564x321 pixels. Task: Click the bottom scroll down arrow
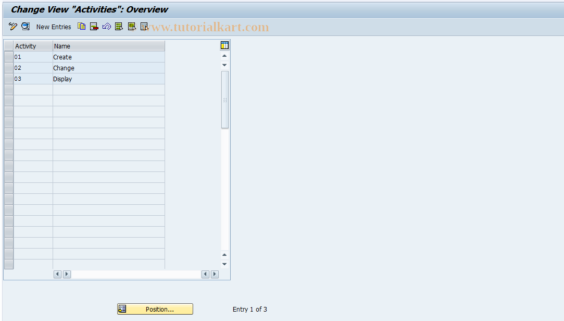click(224, 264)
